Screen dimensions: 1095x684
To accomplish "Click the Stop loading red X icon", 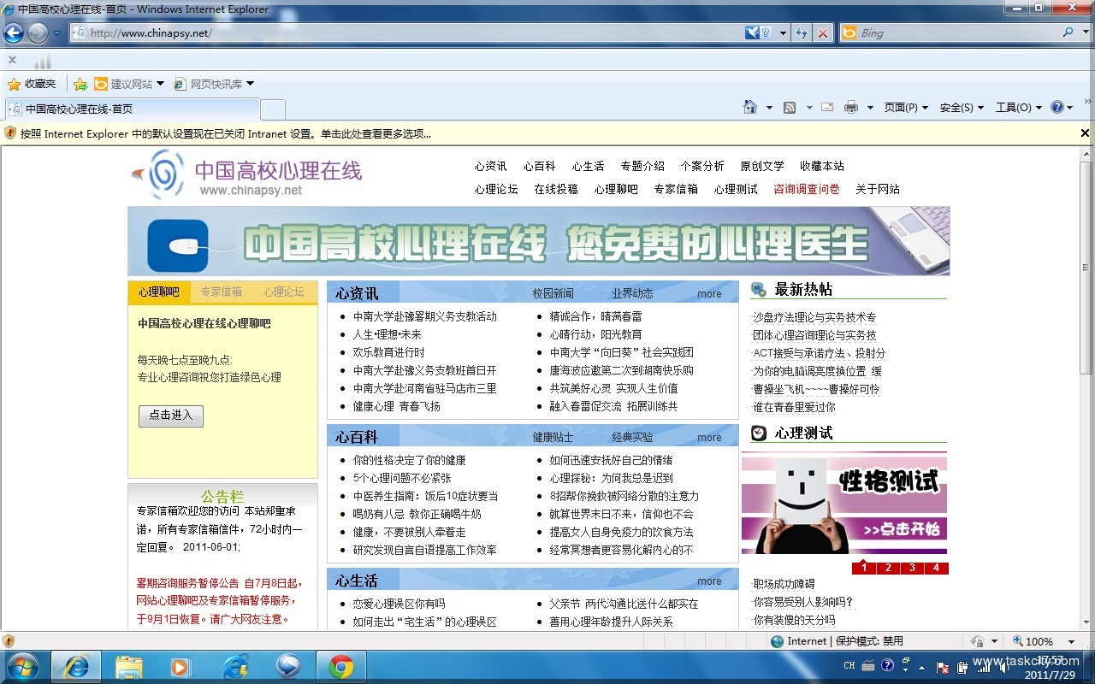I will [822, 33].
